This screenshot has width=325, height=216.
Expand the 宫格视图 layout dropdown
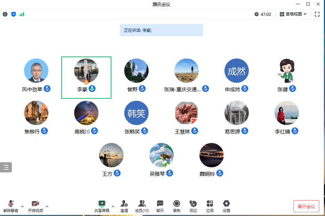pyautogui.click(x=293, y=14)
